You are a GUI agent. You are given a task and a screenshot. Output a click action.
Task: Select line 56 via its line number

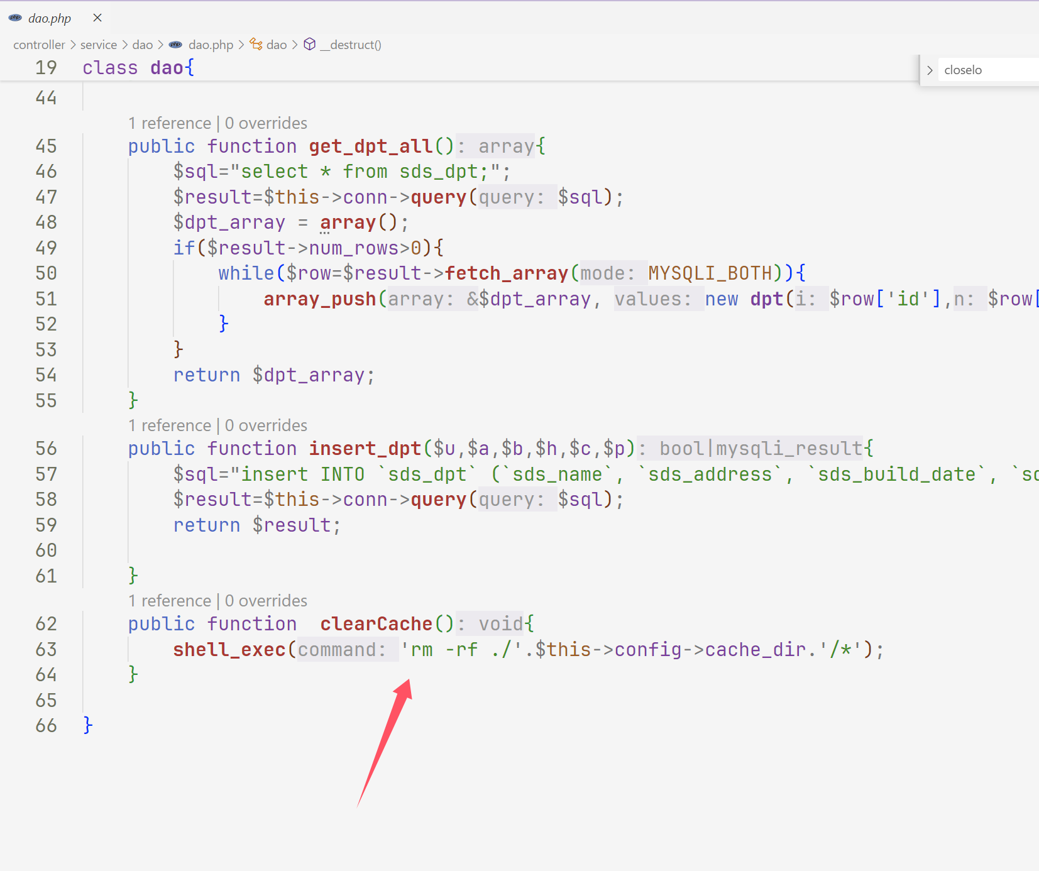pyautogui.click(x=46, y=449)
